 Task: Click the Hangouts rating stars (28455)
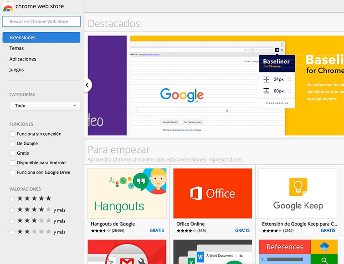tap(101, 231)
